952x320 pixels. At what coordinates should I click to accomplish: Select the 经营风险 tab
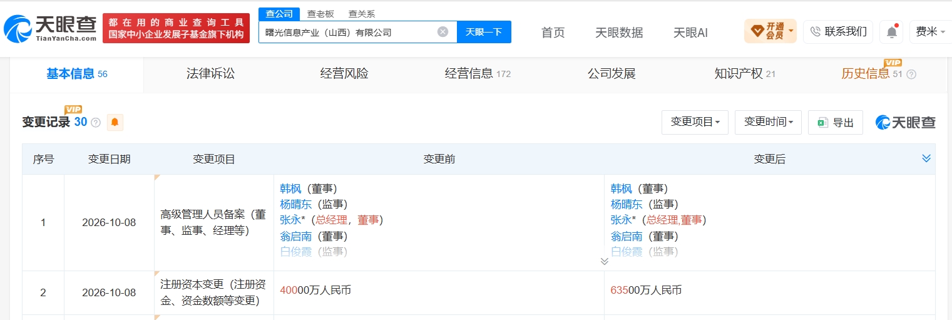tap(344, 74)
